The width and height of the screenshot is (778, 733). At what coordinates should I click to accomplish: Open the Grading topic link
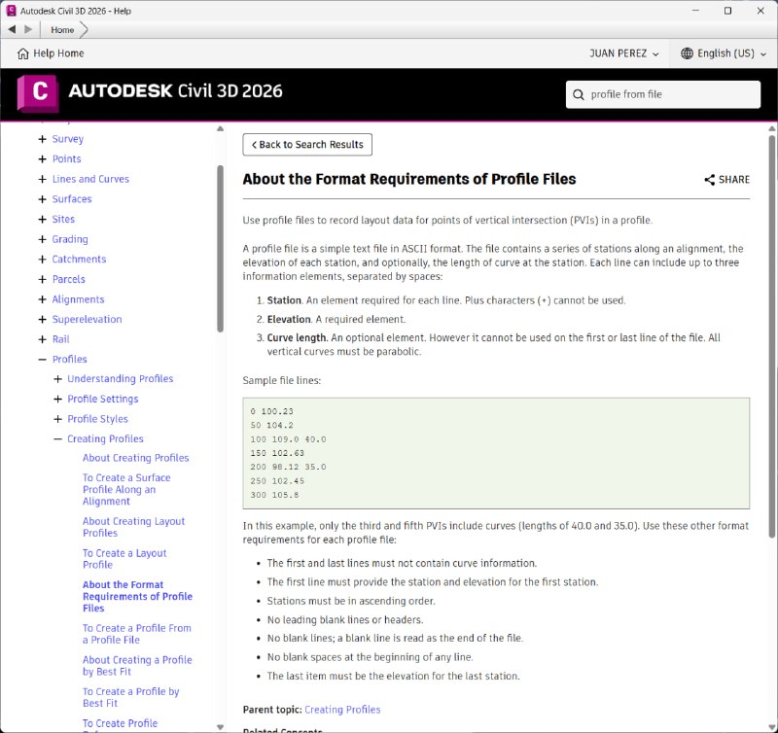point(70,239)
